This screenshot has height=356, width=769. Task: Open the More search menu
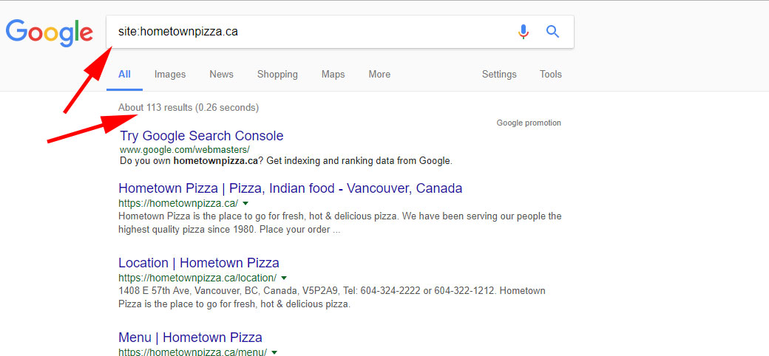pyautogui.click(x=379, y=75)
